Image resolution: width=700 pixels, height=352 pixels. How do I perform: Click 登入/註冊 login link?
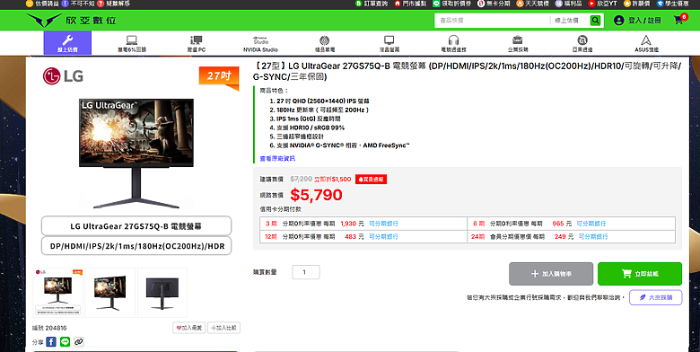pos(644,21)
